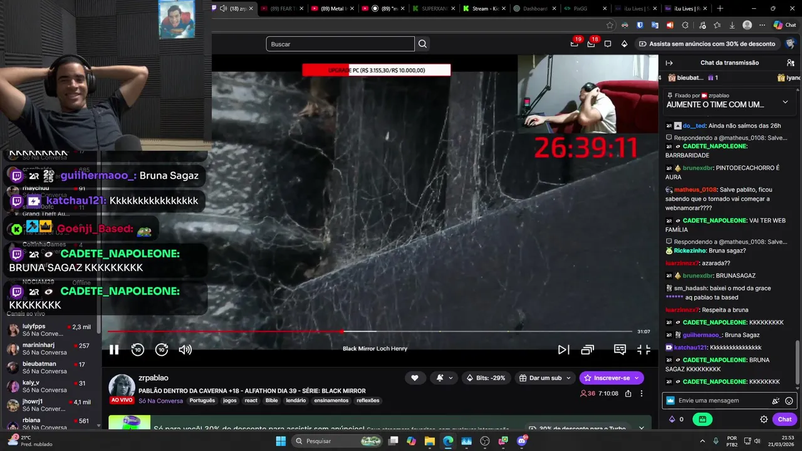Viewport: 802px width, 451px height.
Task: Open notifications tray showing 18 badge
Action: pos(591,43)
